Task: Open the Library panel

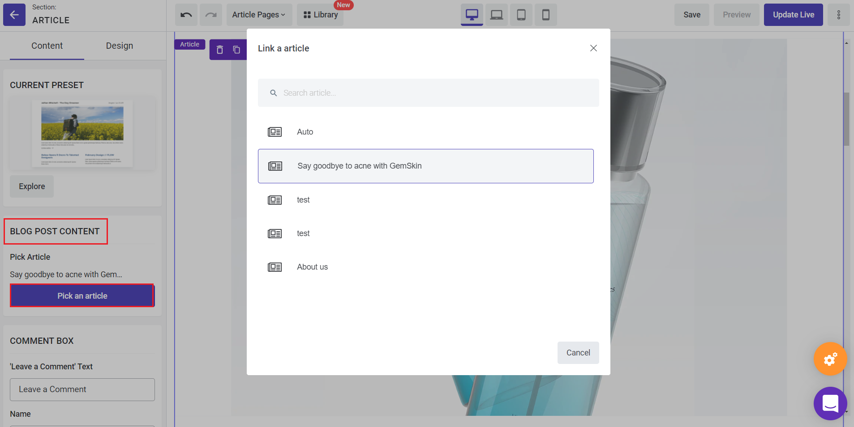Action: [320, 15]
